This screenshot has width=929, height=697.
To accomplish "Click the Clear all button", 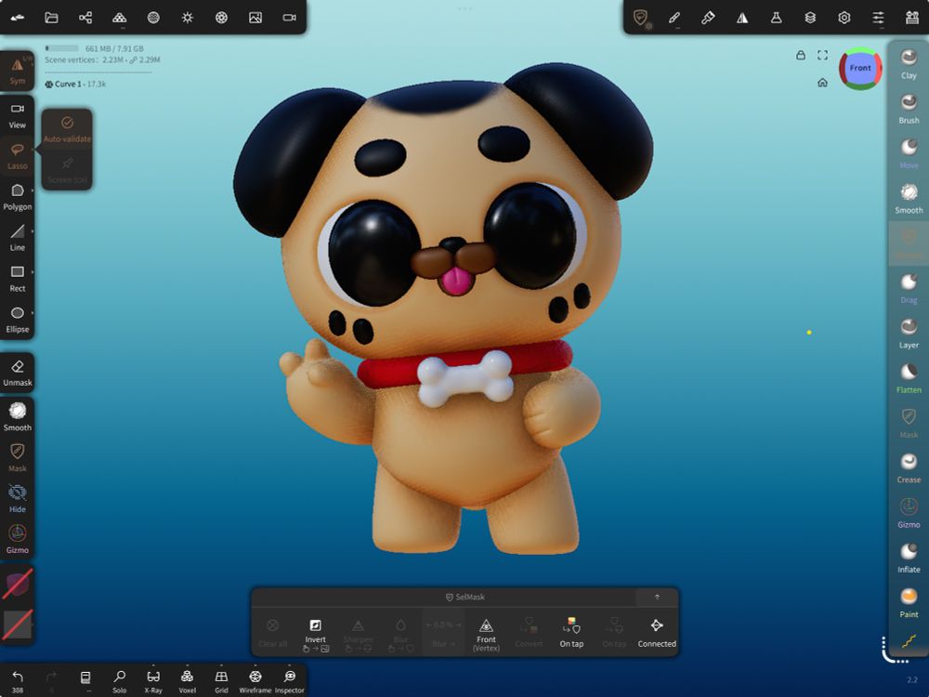I will pyautogui.click(x=272, y=632).
